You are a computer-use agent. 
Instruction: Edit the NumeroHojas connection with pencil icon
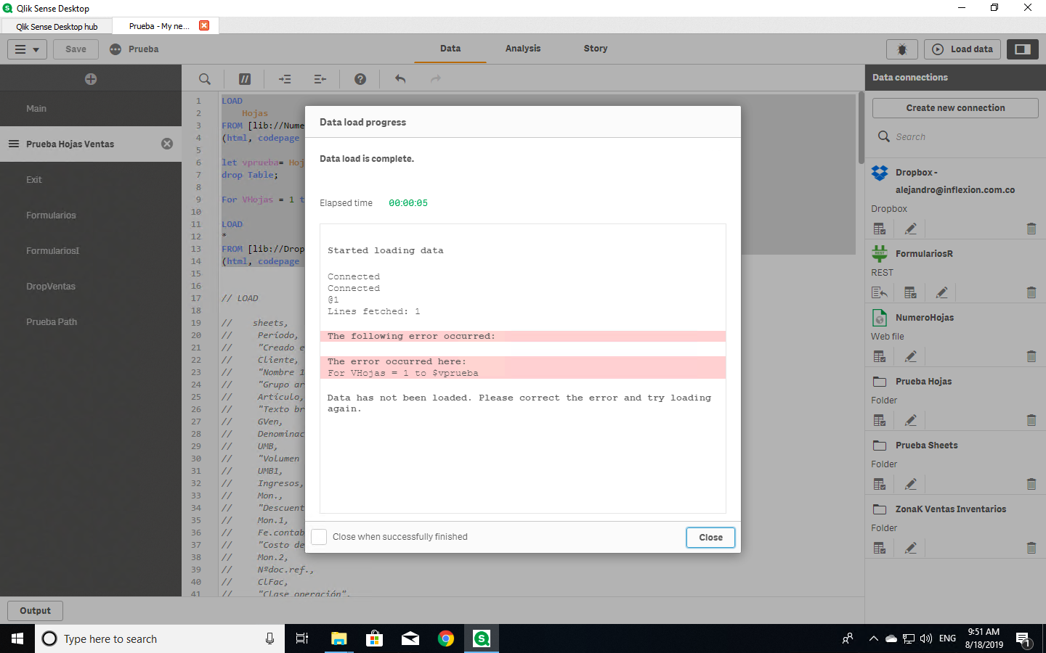coord(910,356)
